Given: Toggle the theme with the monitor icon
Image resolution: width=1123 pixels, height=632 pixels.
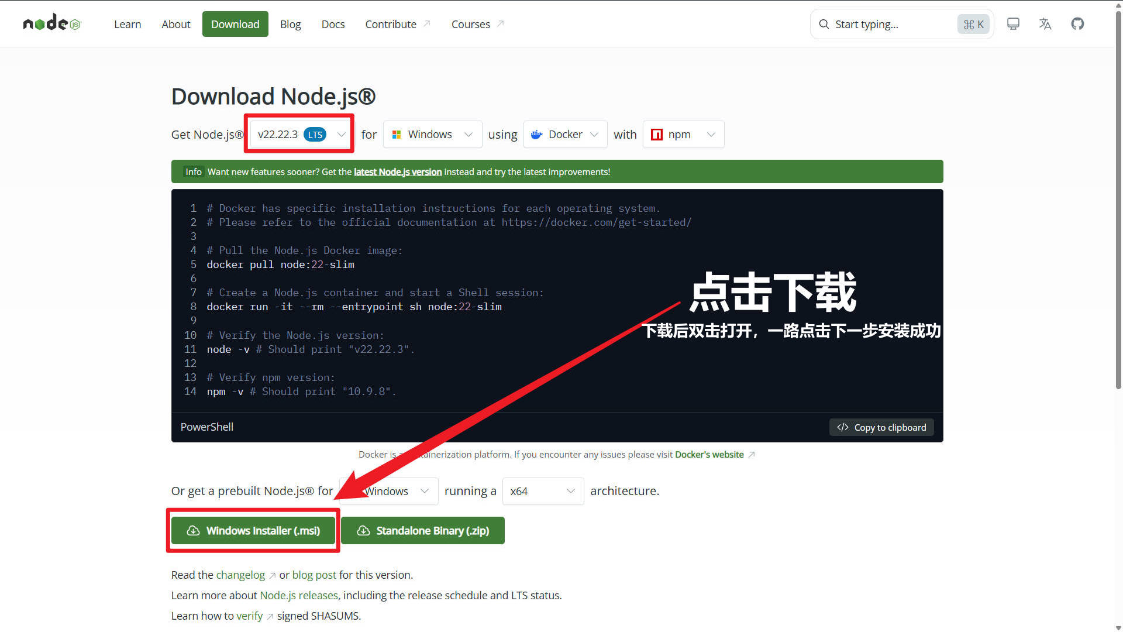Looking at the screenshot, I should (1013, 24).
